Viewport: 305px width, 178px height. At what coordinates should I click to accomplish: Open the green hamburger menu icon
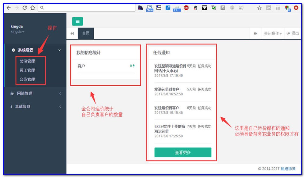coord(77,21)
